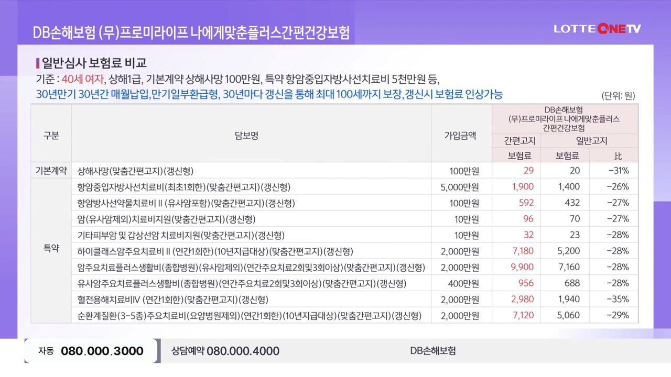This screenshot has height=377, width=671.
Task: Click the '-29%' ratio value
Action: click(619, 316)
